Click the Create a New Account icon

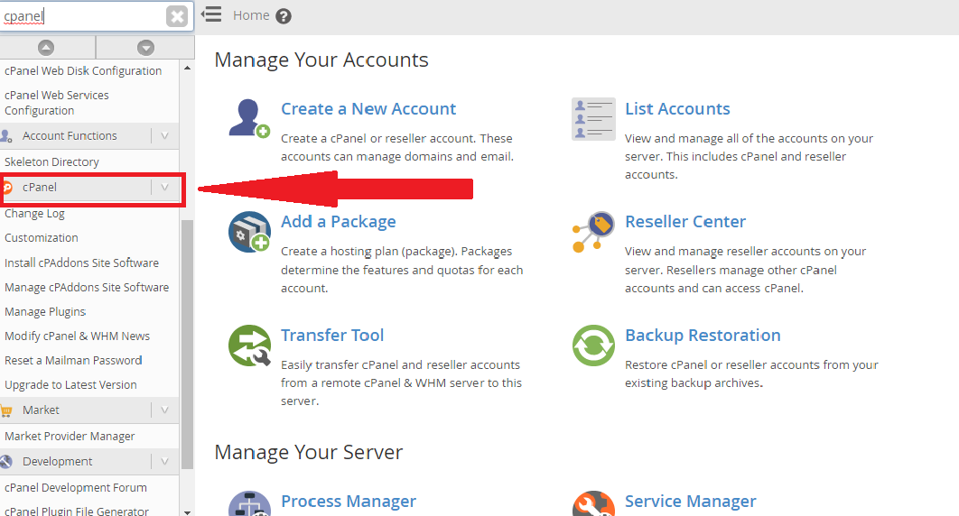249,119
